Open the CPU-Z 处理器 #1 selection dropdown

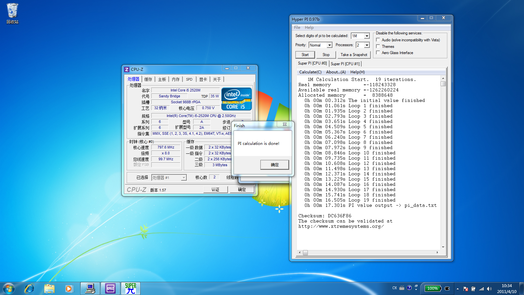(x=184, y=177)
